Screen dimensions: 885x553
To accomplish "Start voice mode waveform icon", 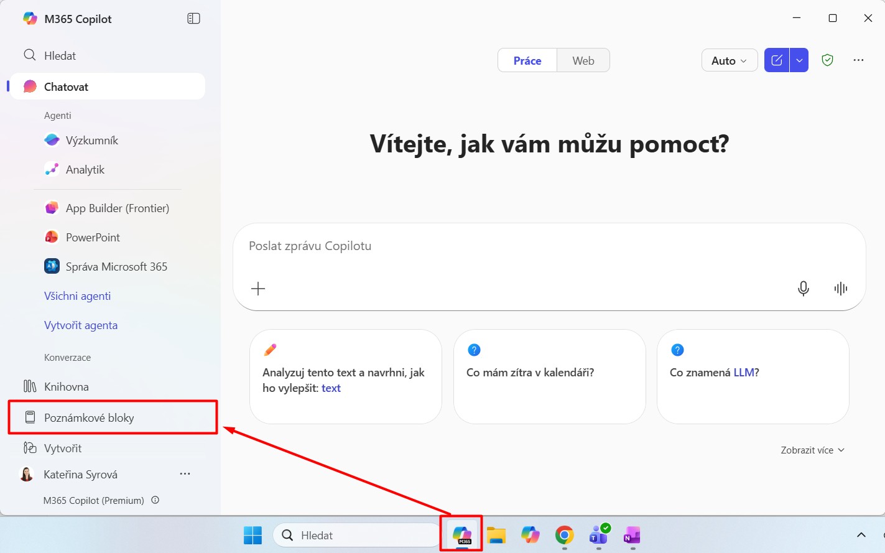I will [841, 289].
